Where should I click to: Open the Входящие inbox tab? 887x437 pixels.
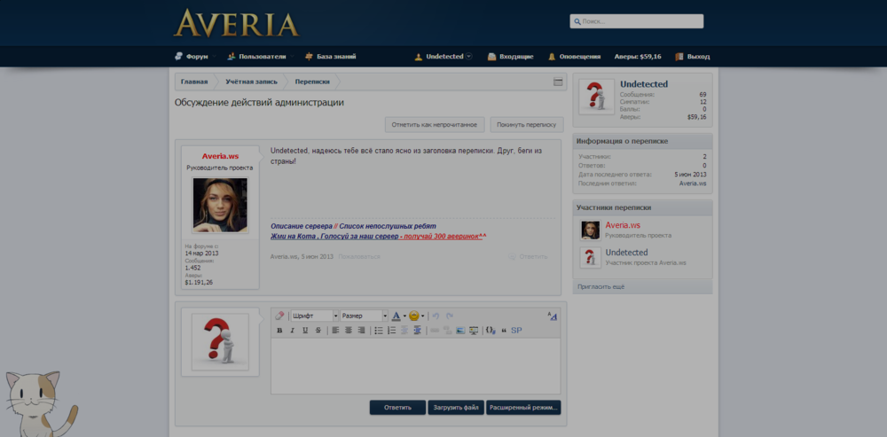tap(511, 56)
